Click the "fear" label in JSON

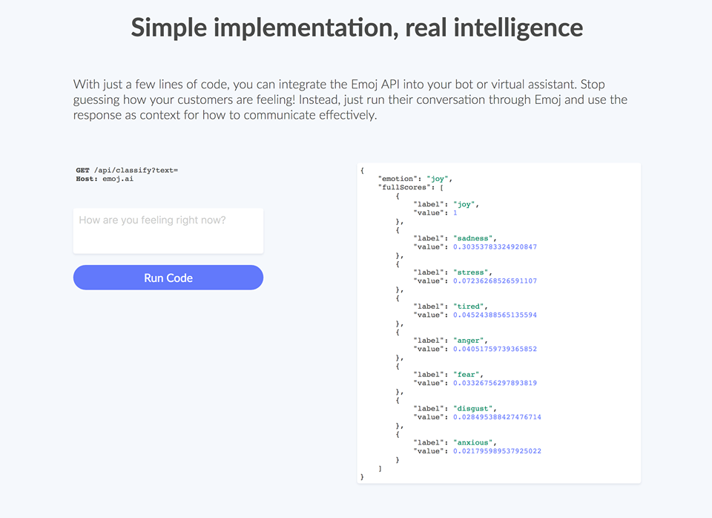tap(467, 375)
